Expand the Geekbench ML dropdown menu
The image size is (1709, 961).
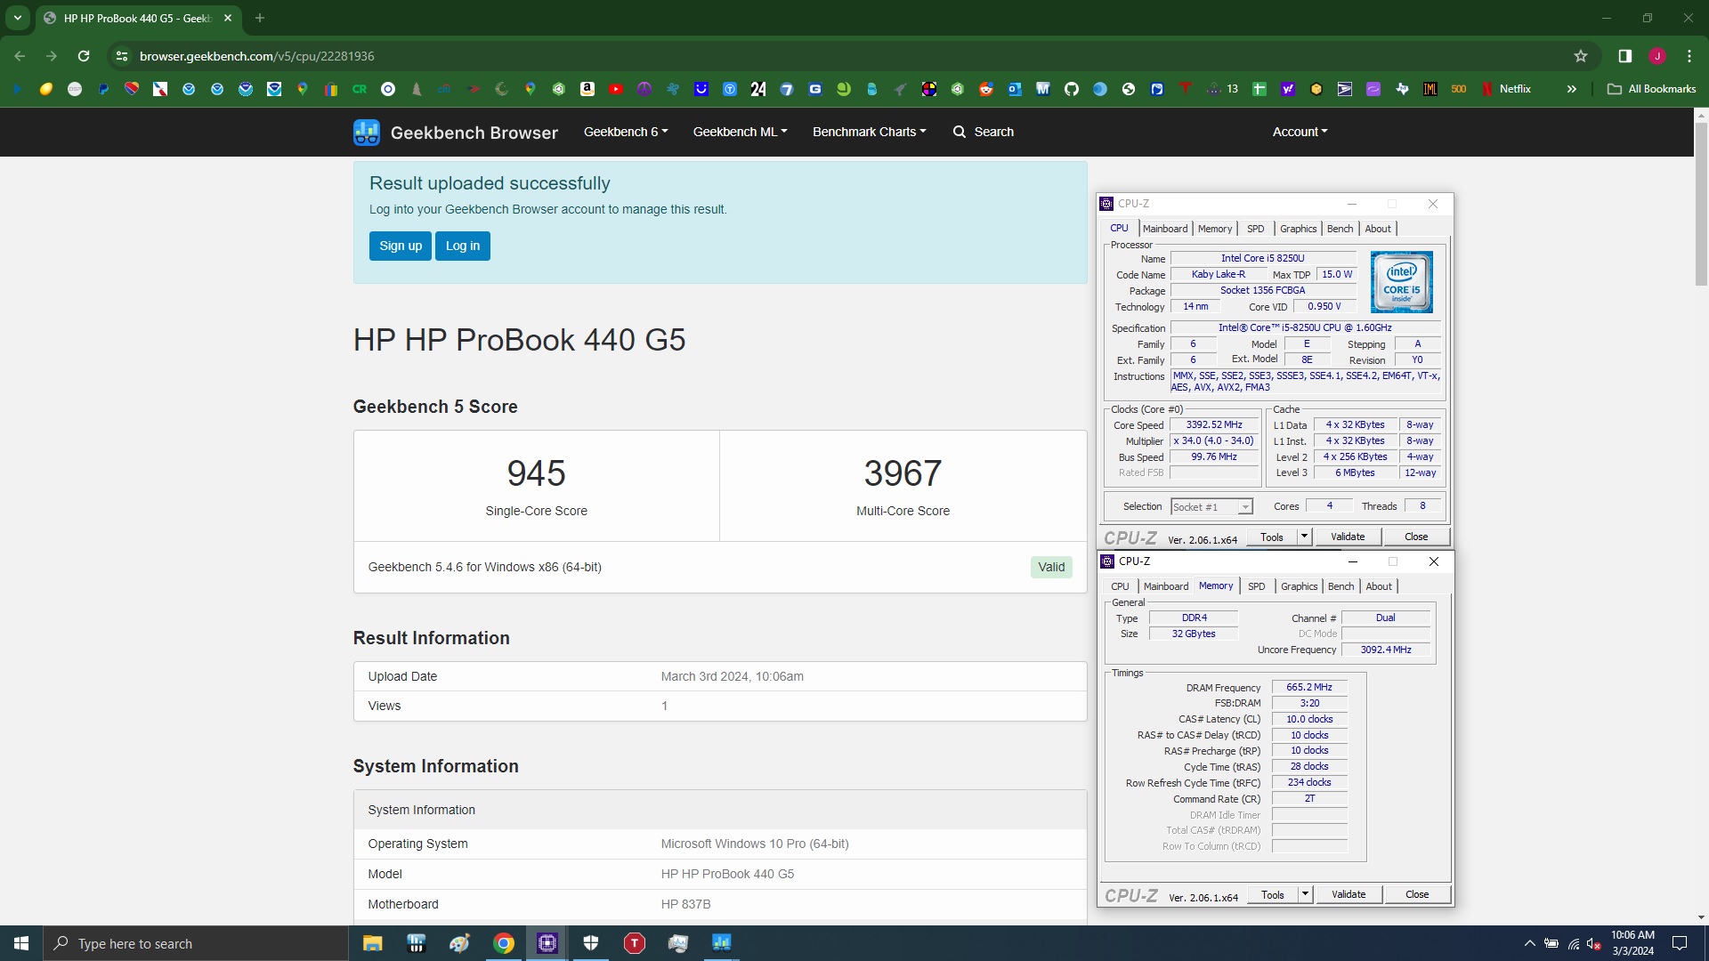click(x=741, y=132)
